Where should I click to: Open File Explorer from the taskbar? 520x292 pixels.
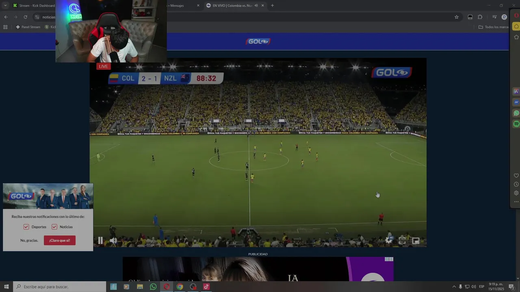click(140, 287)
